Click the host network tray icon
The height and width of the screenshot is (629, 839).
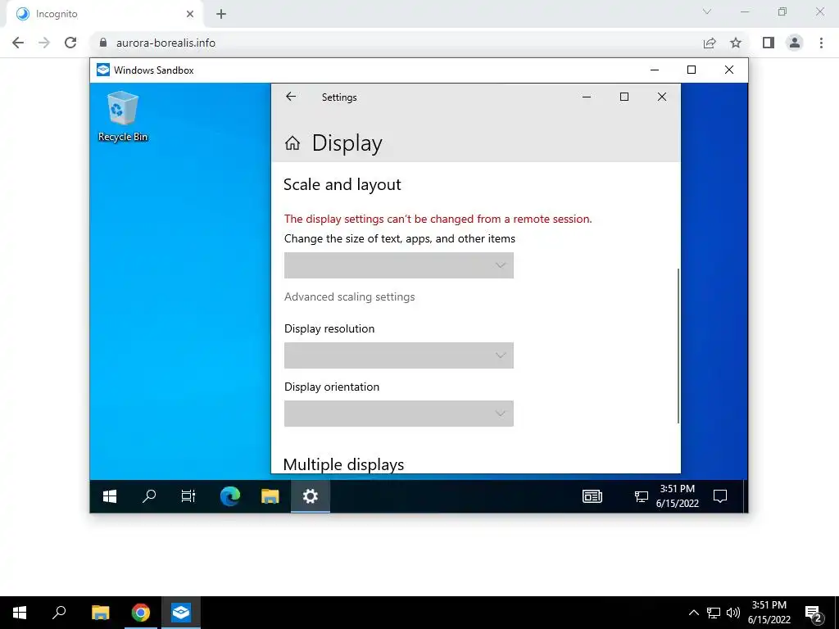pyautogui.click(x=714, y=613)
